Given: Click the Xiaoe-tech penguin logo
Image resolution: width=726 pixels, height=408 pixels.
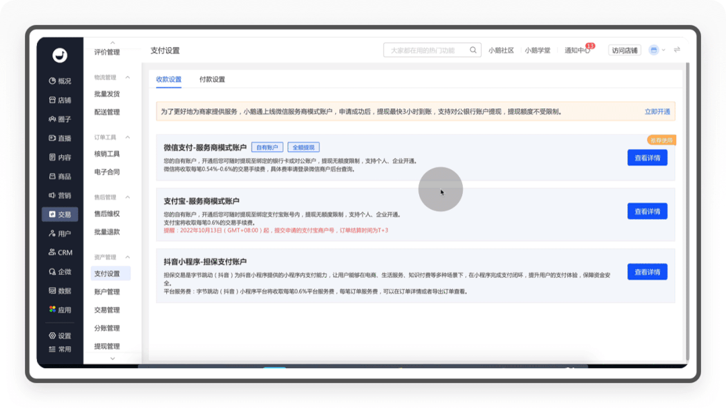Looking at the screenshot, I should [60, 55].
